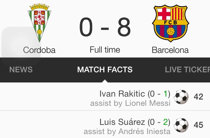Viewport: 210px width, 138px height.
Task: Tap the (0 - 2) scoreline beside Suárez
Action: [159, 122]
